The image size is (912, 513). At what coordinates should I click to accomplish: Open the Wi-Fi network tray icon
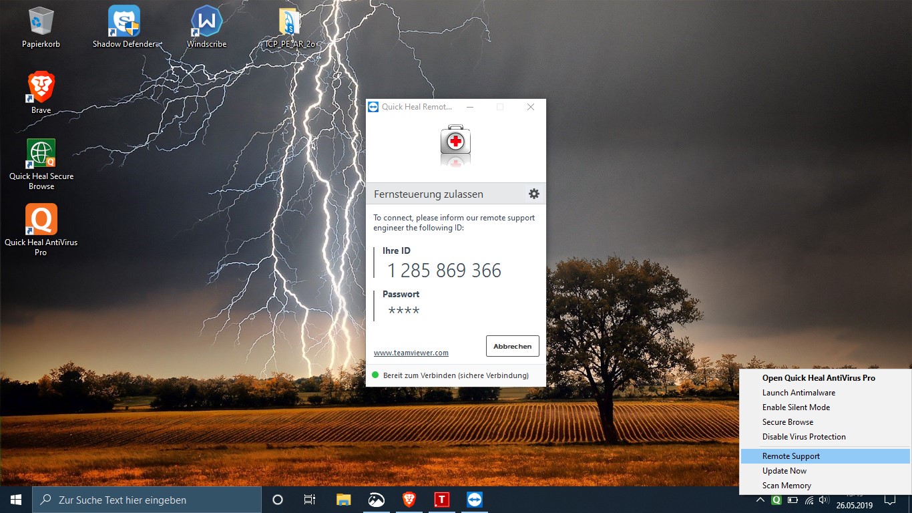[809, 500]
